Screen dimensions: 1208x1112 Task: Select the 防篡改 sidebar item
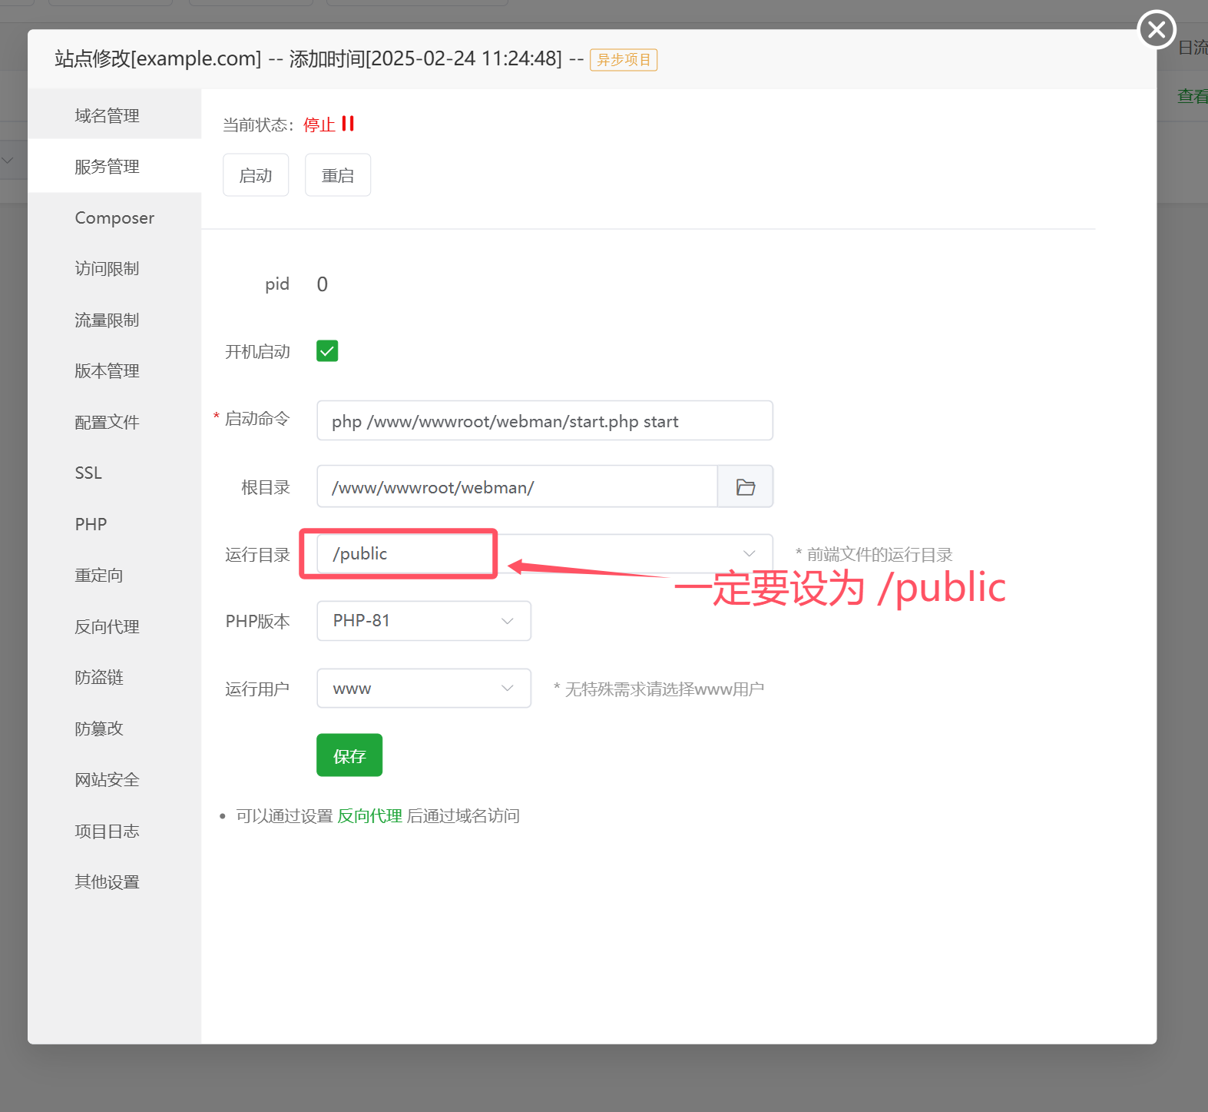tap(99, 729)
